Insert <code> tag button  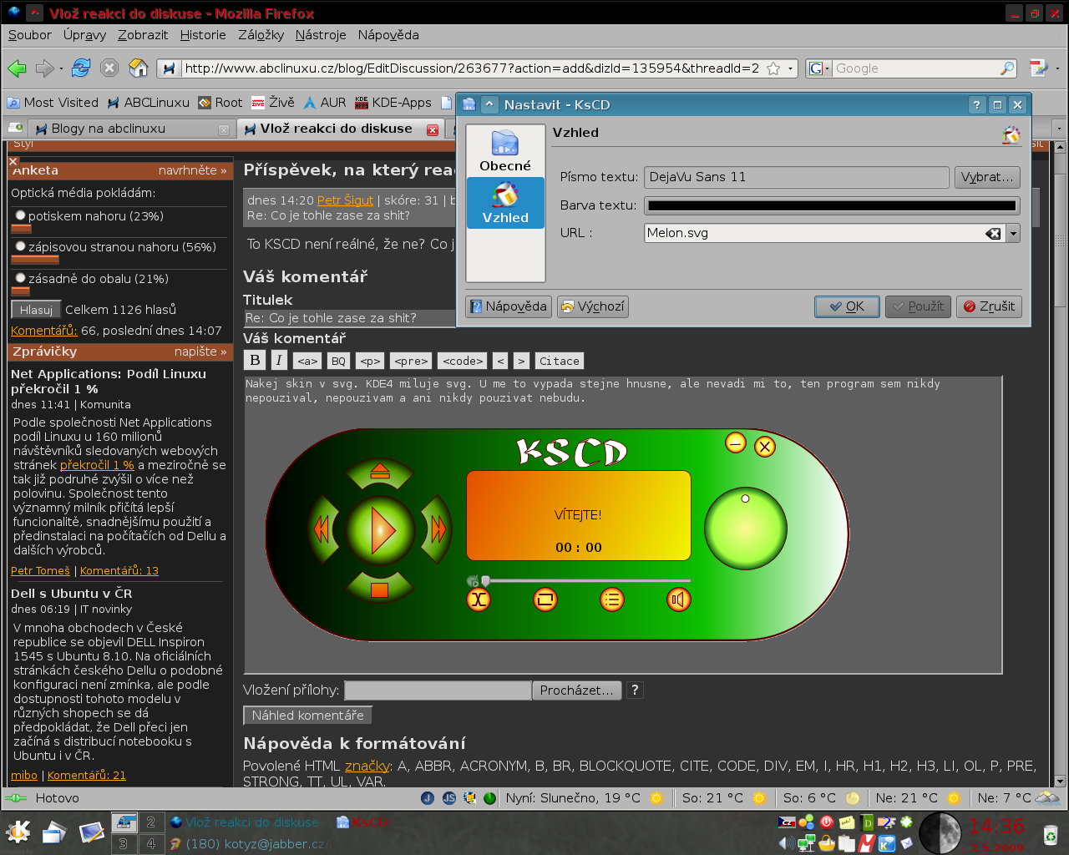coord(463,361)
